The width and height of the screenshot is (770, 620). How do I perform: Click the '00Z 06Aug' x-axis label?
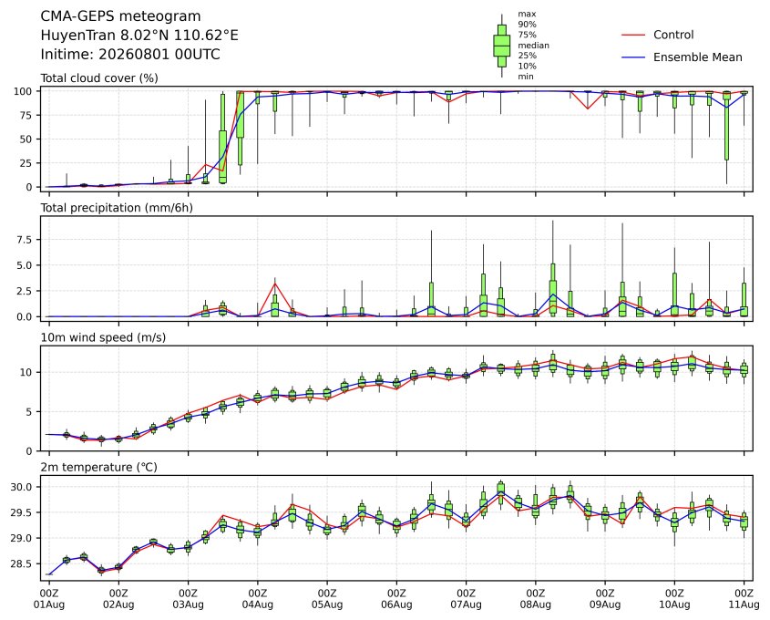pyautogui.click(x=396, y=598)
